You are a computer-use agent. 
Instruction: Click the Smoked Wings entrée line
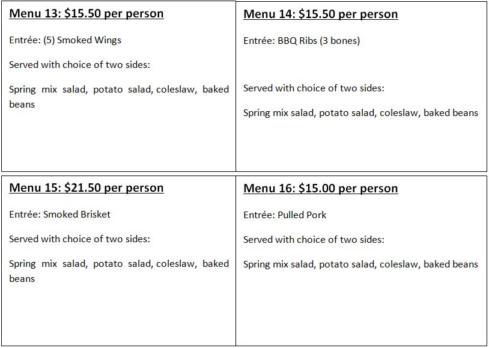[65, 40]
